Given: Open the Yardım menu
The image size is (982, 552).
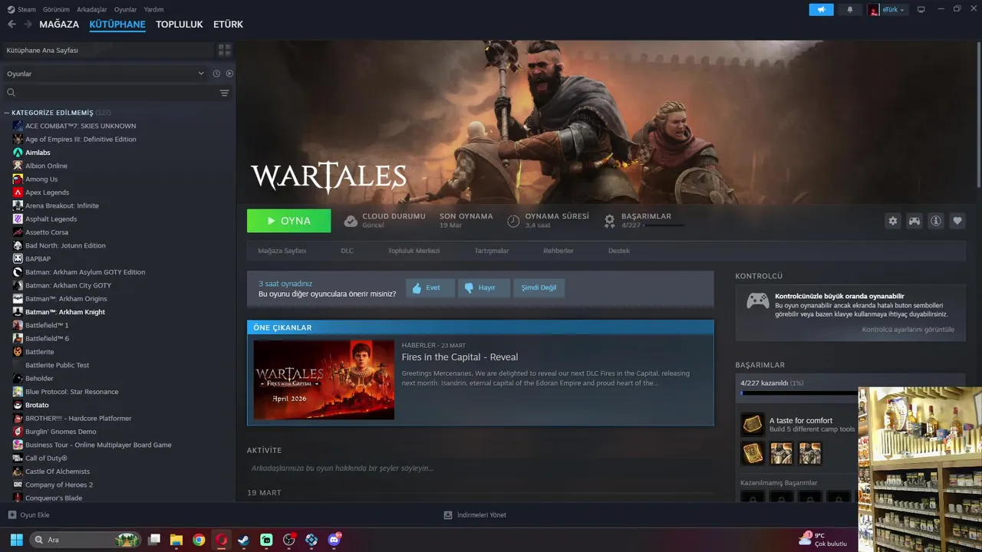Looking at the screenshot, I should tap(153, 9).
